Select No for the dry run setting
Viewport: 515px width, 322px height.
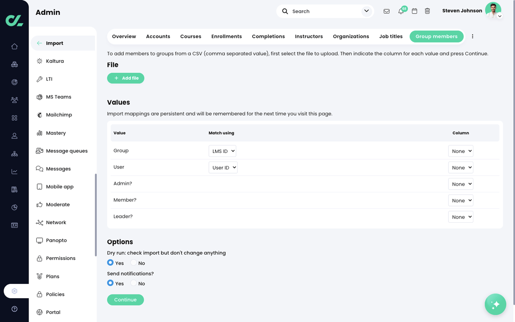pyautogui.click(x=133, y=263)
